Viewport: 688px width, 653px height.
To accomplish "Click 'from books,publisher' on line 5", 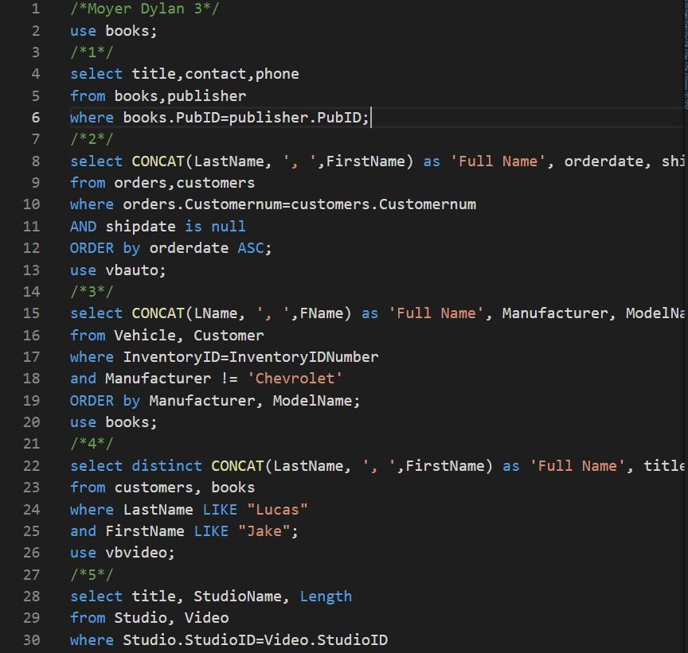I will [x=158, y=96].
